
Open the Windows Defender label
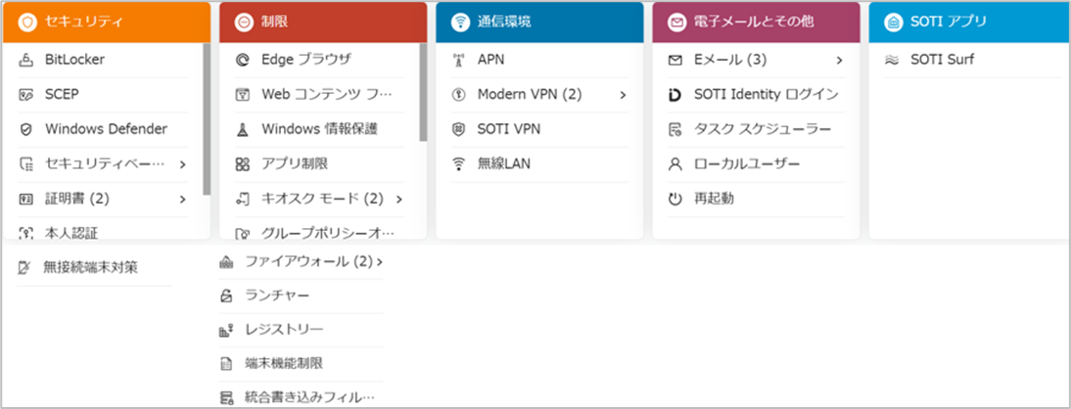107,129
